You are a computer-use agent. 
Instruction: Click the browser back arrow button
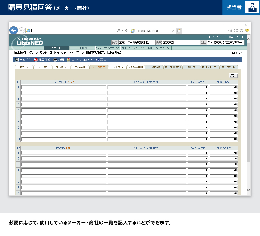(13, 30)
